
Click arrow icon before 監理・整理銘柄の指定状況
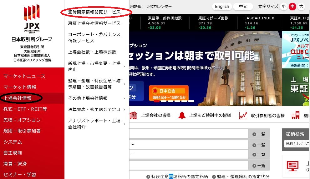tap(214, 177)
